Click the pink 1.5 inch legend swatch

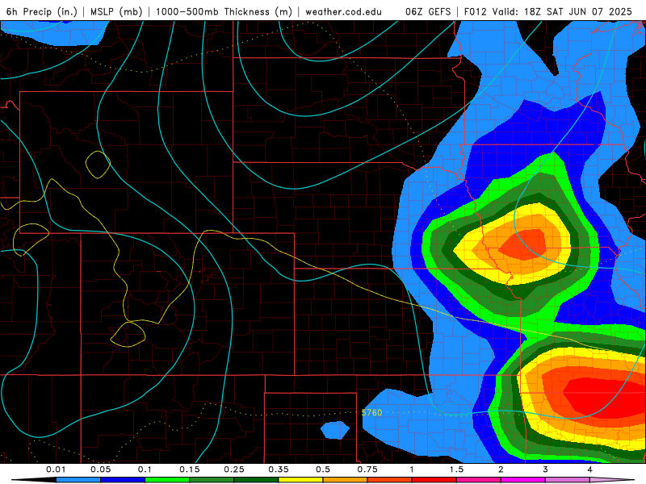point(479,480)
